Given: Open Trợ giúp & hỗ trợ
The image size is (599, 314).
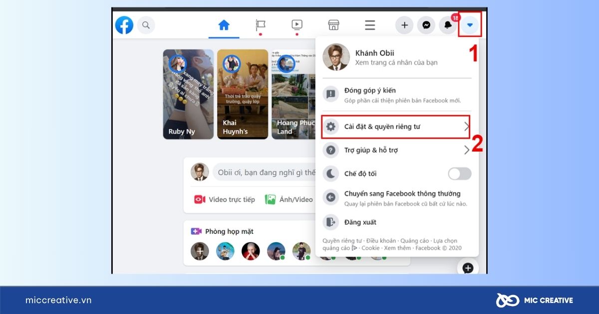Looking at the screenshot, I should click(x=397, y=150).
